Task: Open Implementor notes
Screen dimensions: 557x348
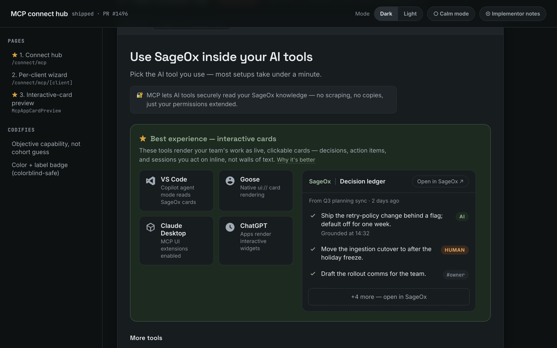Action: click(513, 14)
